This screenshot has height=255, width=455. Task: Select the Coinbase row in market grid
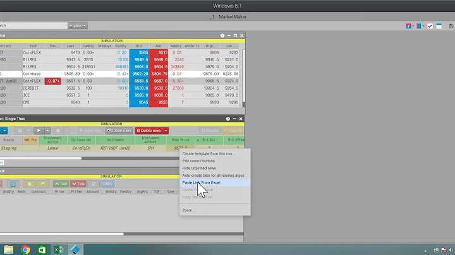pos(121,74)
